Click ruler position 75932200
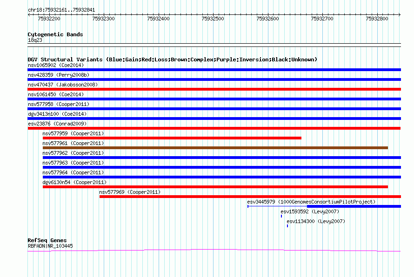Image resolution: width=414 pixels, height=277 pixels. pos(49,19)
